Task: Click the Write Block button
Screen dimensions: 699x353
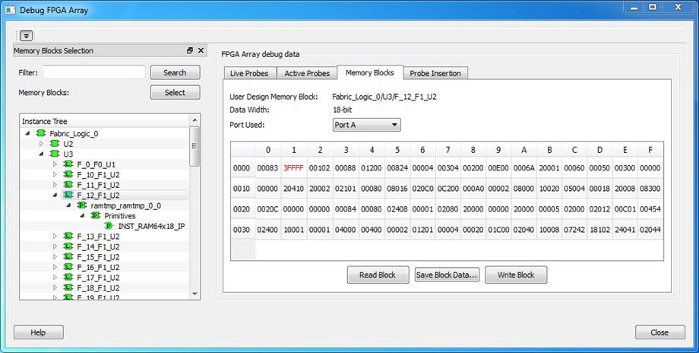Action: pos(515,275)
